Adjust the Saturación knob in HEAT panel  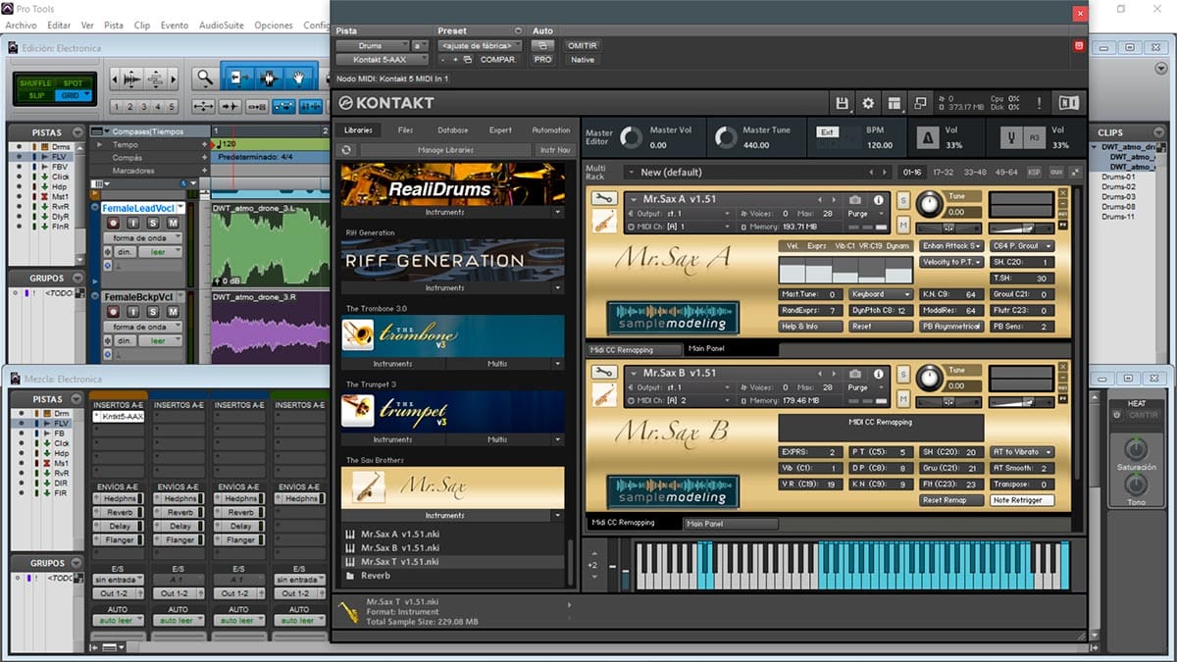click(1135, 449)
